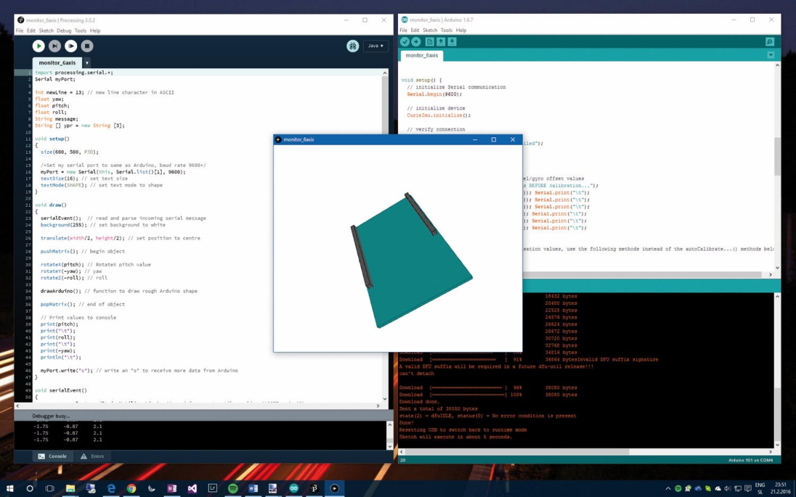
Task: Open the clock showing 23:51
Action: [780, 488]
